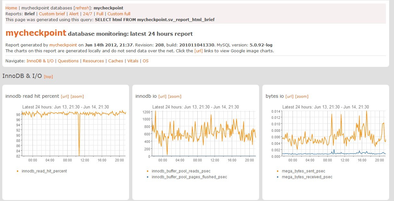This screenshot has width=394, height=201.
Task: Navigate to Resources section
Action: [x=93, y=61]
